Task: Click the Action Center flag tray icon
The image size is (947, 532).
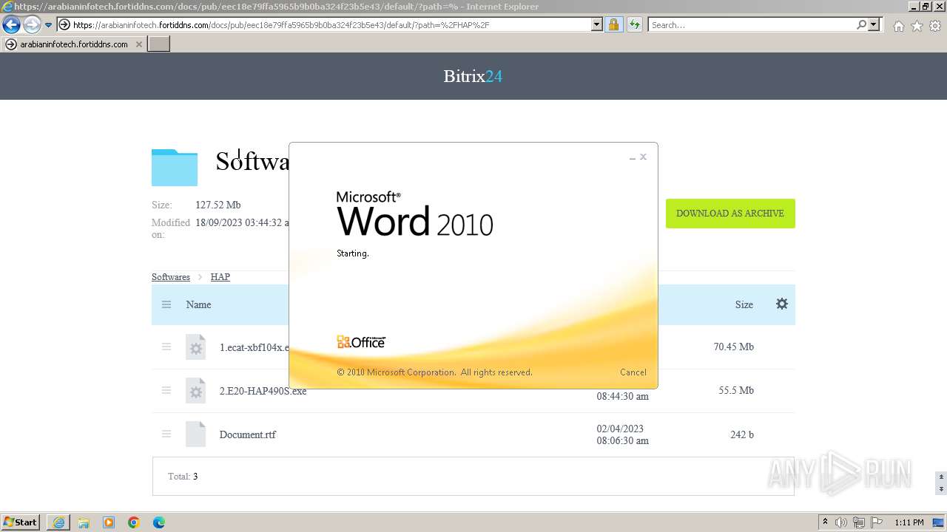Action: [x=876, y=522]
